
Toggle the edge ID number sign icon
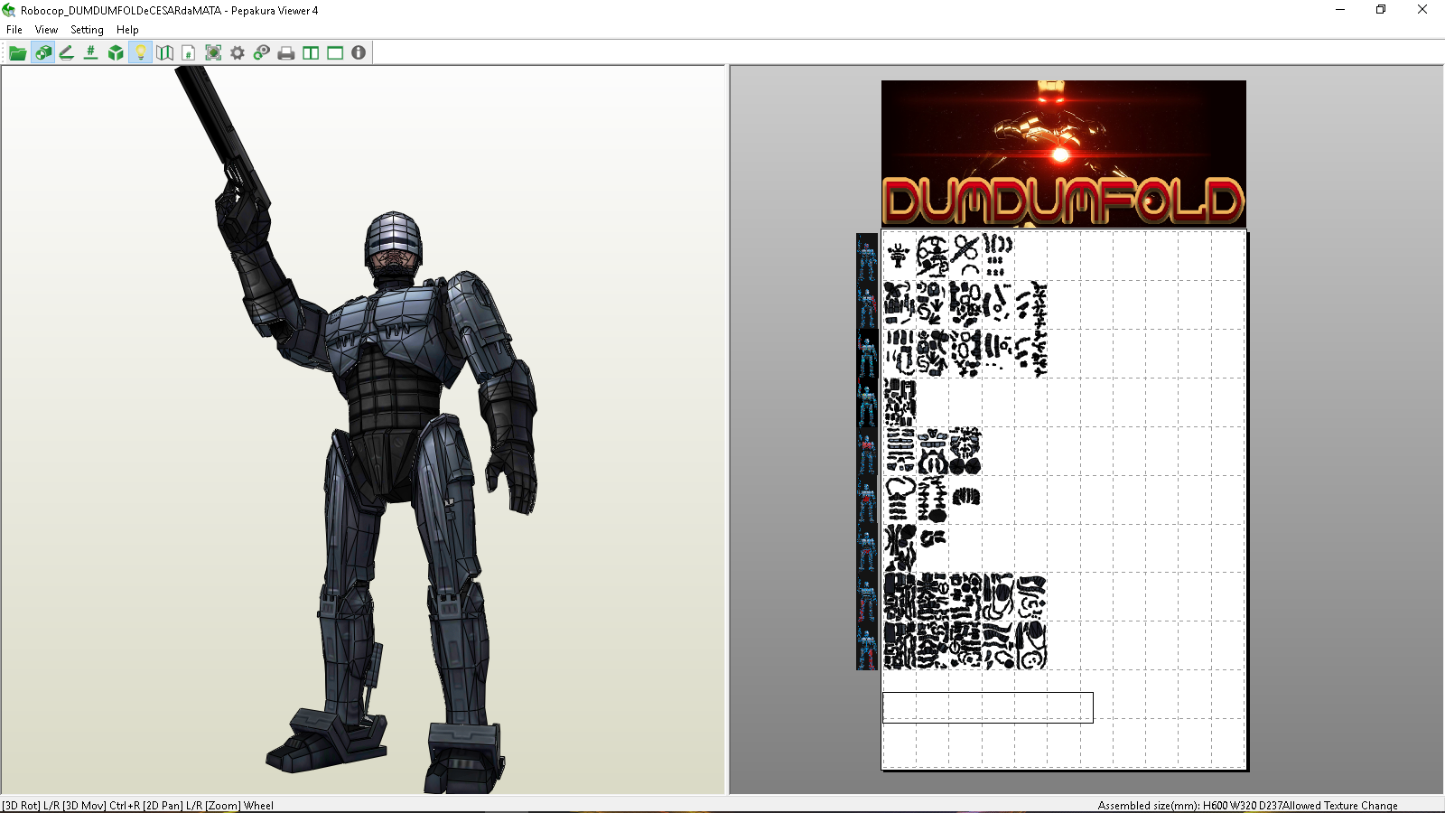(x=91, y=53)
